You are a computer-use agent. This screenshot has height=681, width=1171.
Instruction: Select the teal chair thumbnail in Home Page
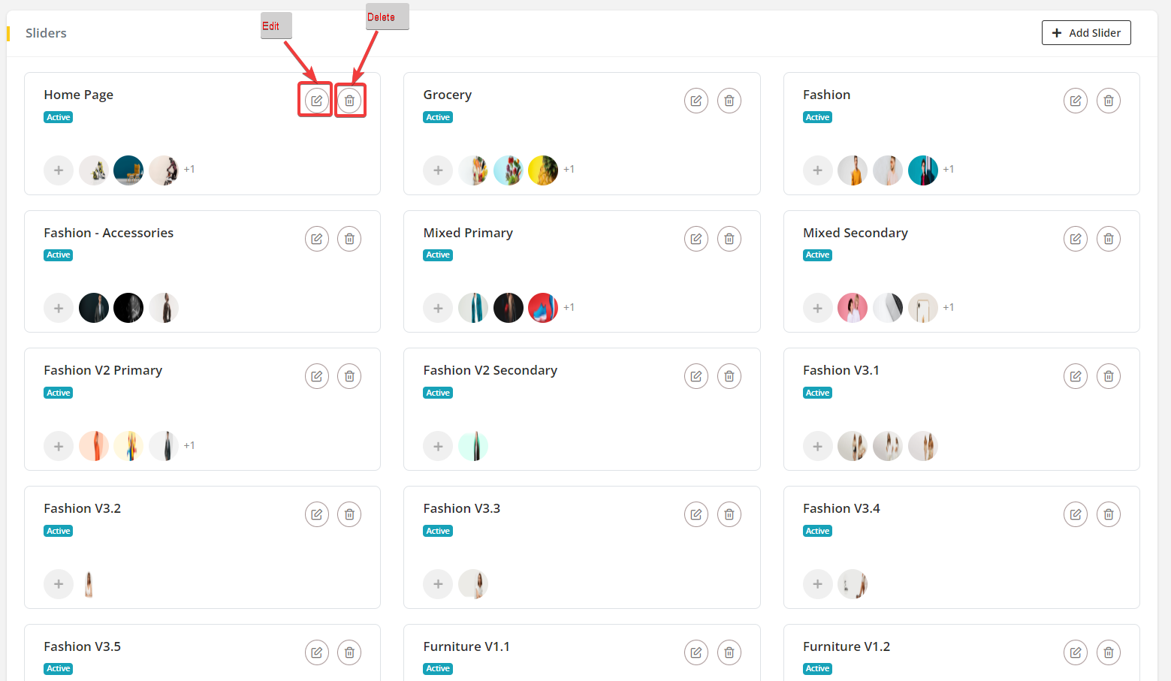[128, 170]
